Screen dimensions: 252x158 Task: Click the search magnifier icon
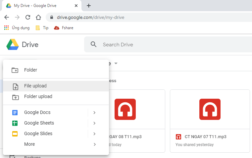(x=93, y=44)
